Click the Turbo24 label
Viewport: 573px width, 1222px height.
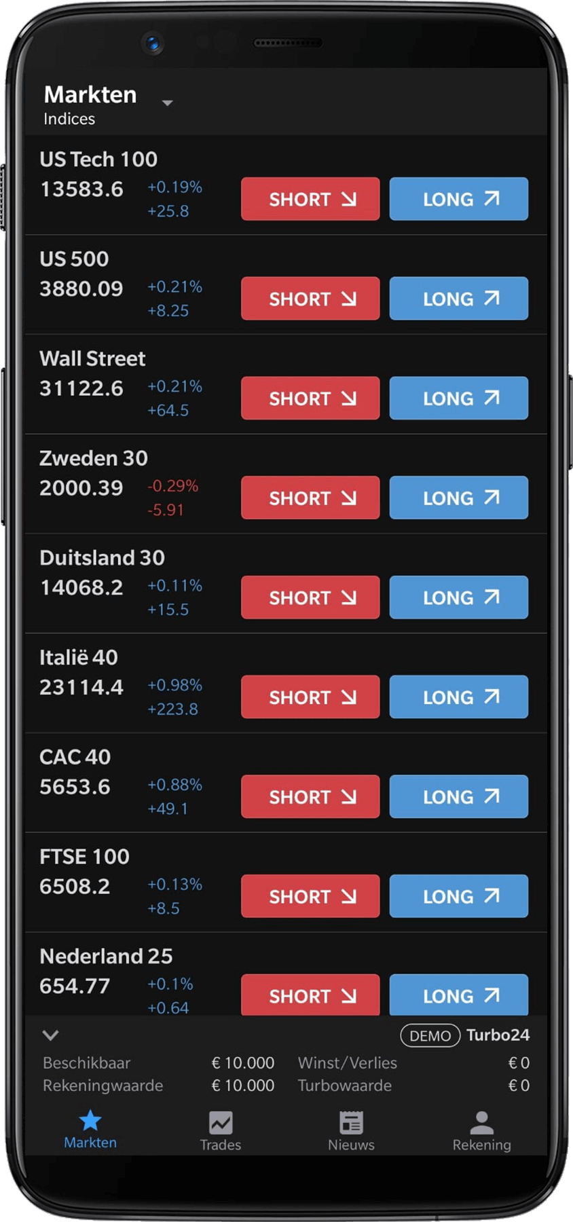point(498,1035)
